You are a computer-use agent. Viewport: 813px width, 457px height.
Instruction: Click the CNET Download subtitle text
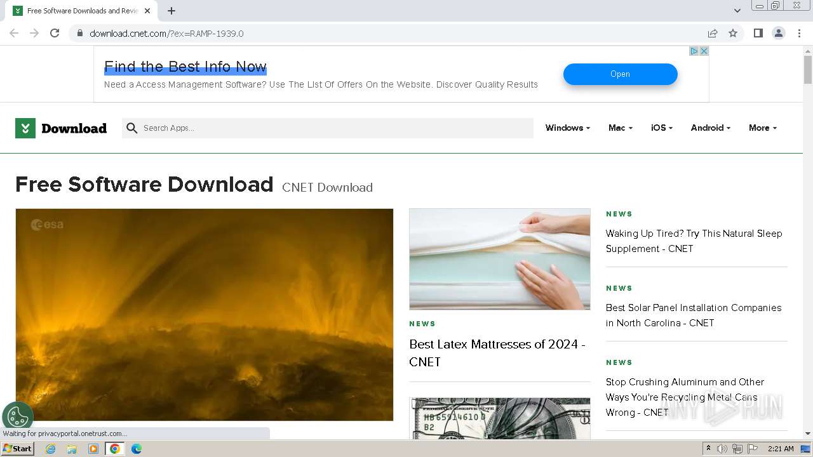coord(327,187)
